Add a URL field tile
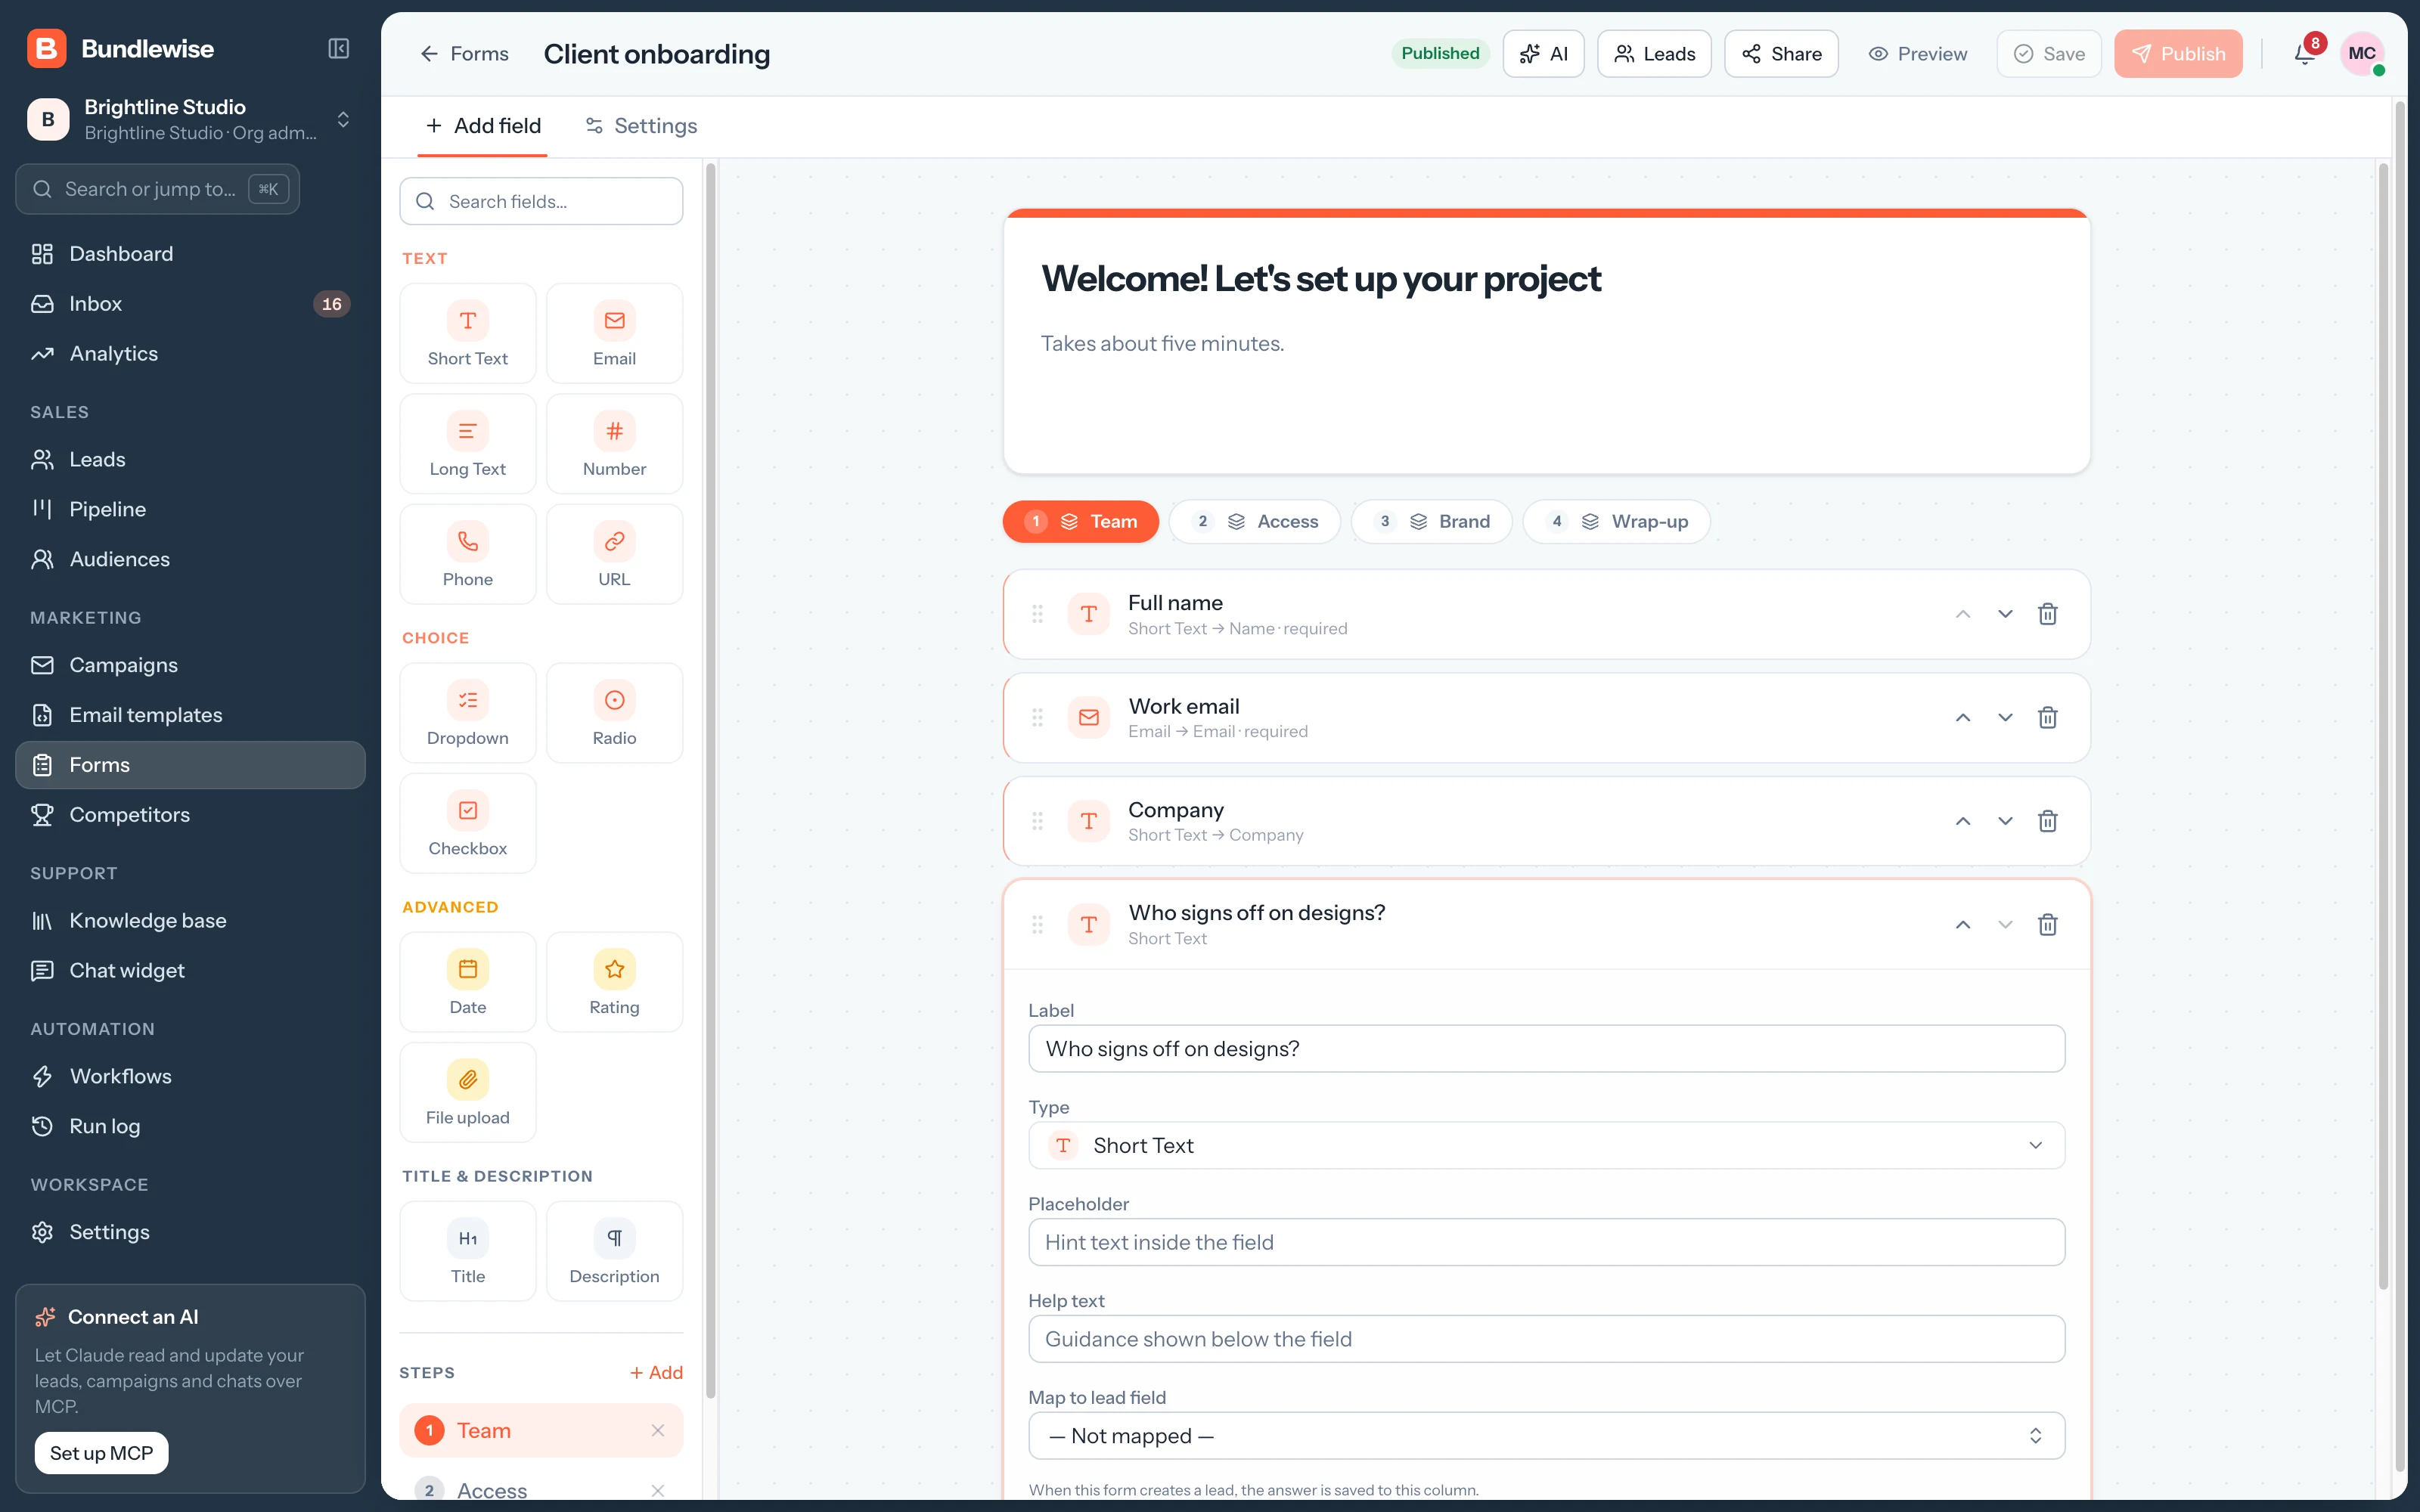This screenshot has width=2420, height=1512. pyautogui.click(x=614, y=554)
